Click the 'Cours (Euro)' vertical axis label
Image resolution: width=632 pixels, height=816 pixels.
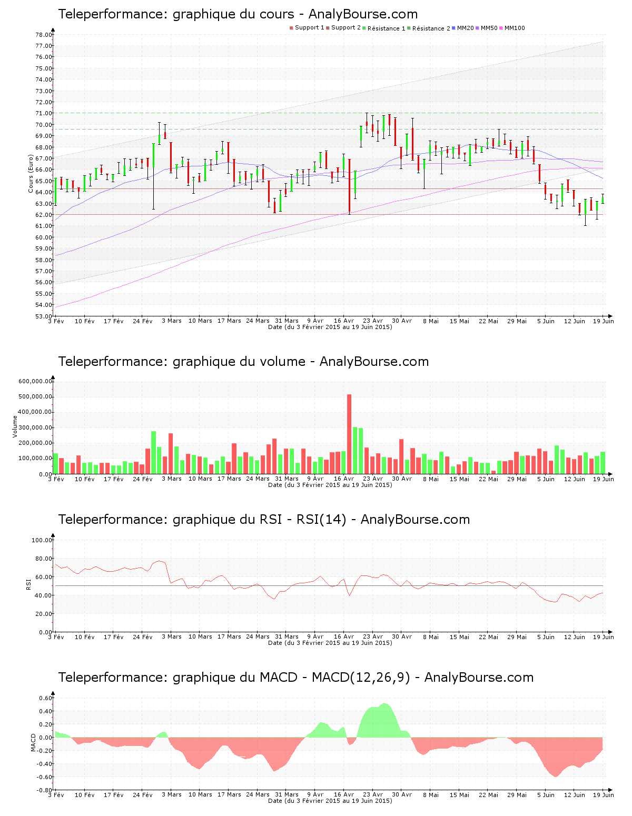(x=31, y=174)
